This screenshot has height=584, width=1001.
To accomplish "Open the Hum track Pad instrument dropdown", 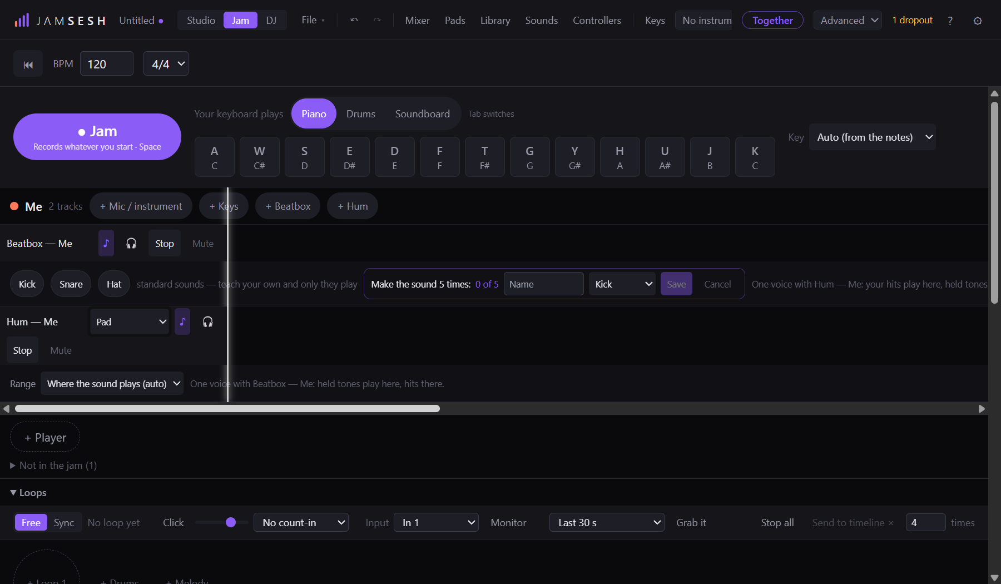I will 130,321.
